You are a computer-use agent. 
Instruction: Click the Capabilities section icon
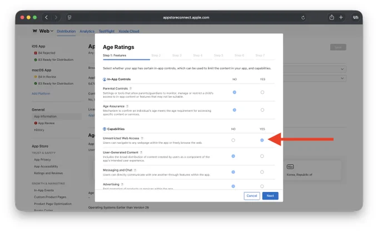[105, 129]
